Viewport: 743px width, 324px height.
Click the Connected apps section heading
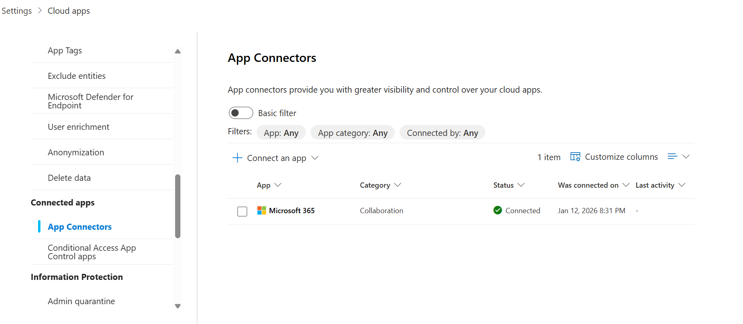(63, 202)
